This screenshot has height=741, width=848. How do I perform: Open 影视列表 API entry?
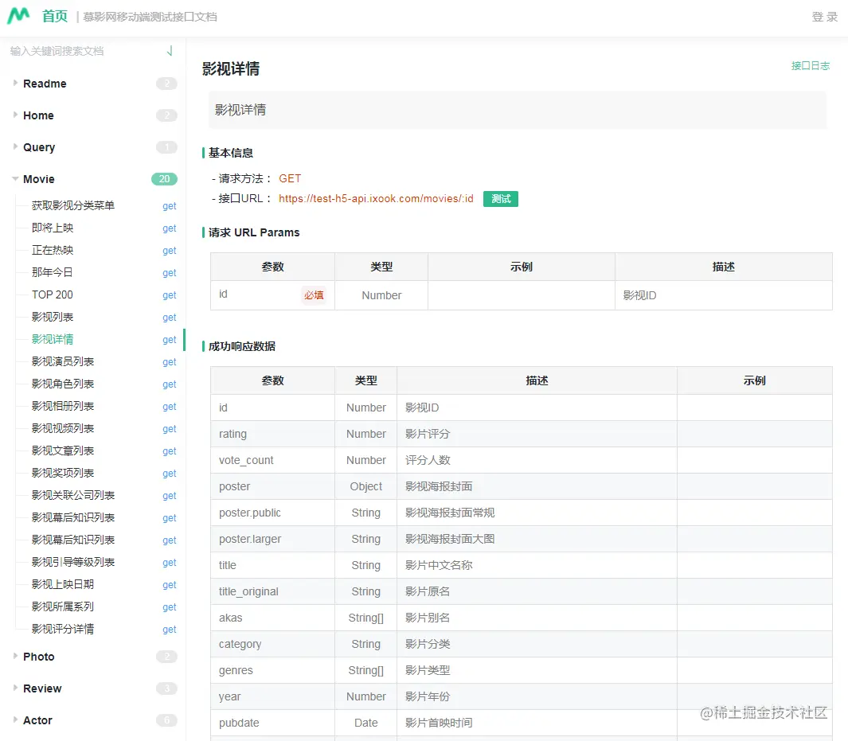click(x=53, y=317)
